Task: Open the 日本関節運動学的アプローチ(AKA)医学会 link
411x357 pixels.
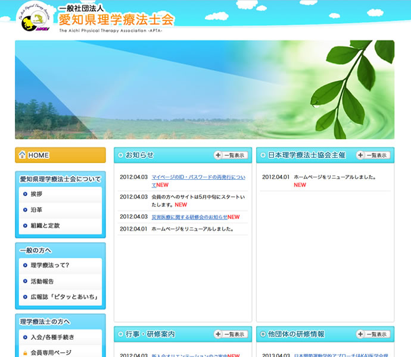Action: (x=341, y=355)
